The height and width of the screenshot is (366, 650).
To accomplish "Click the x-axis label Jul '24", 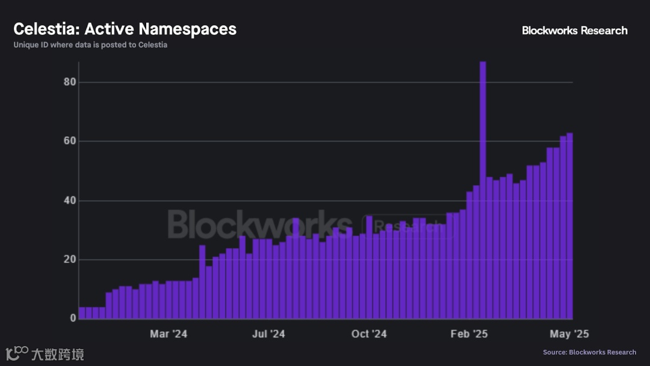I will coord(268,333).
